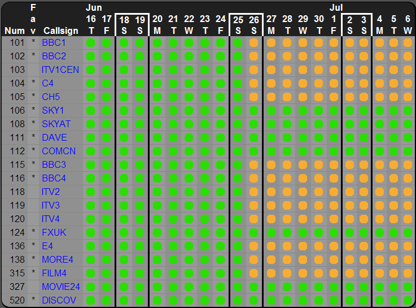The image size is (416, 308).
Task: Click green dot for COMCN on Jun 22
Action: point(189,151)
